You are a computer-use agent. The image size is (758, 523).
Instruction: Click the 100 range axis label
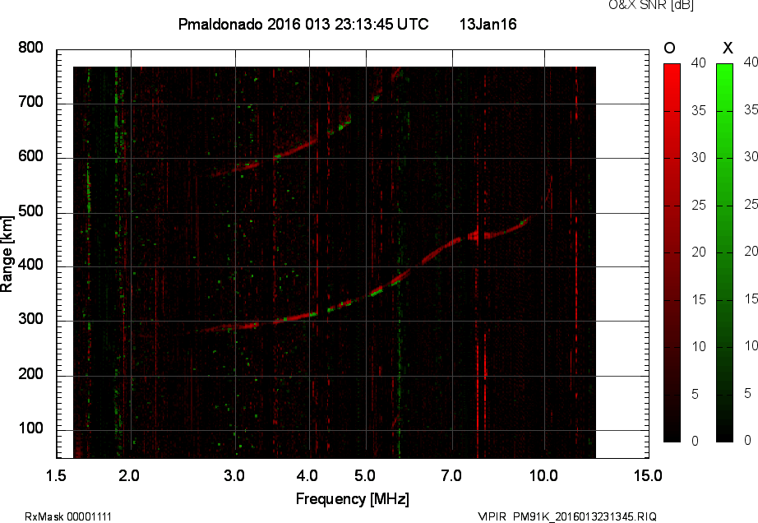tap(30, 428)
